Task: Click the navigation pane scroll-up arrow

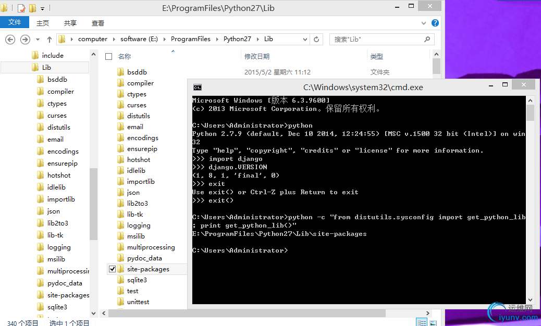Action: [x=93, y=55]
